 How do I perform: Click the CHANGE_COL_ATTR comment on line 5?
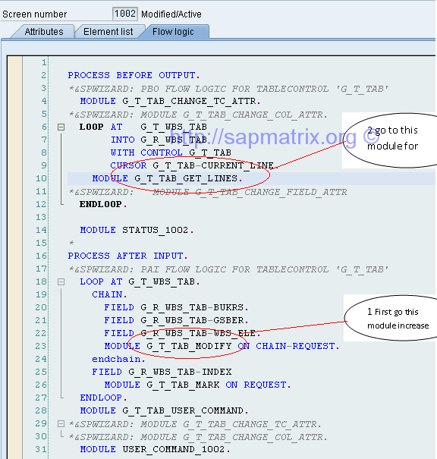(x=198, y=114)
